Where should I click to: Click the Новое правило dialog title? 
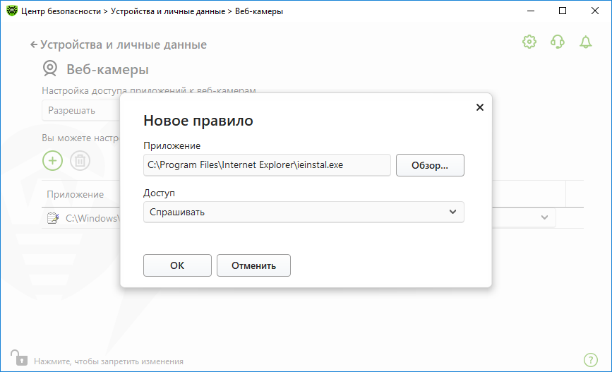(x=198, y=121)
